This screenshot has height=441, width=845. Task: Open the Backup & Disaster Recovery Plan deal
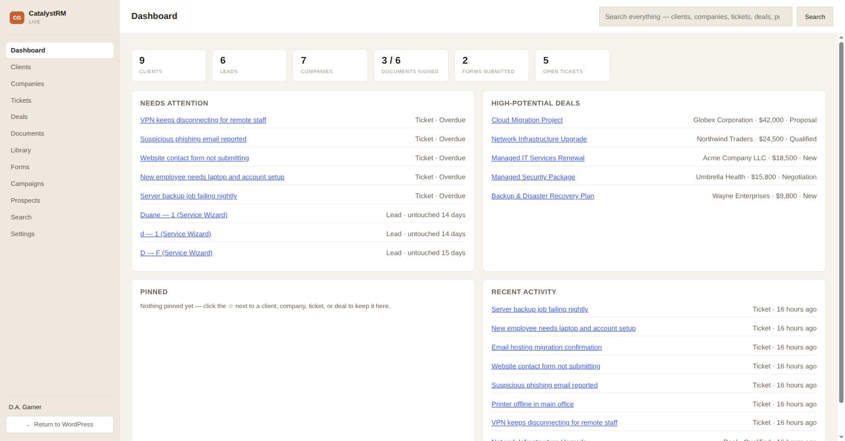click(543, 196)
